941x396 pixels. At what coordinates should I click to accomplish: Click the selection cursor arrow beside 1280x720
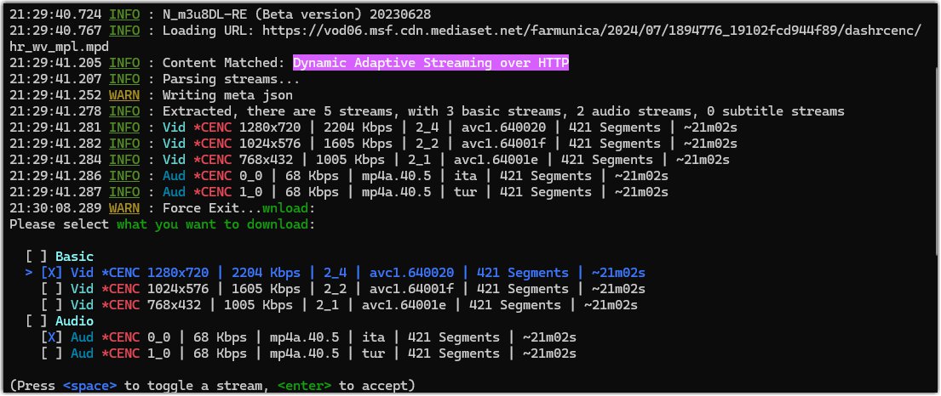[29, 273]
